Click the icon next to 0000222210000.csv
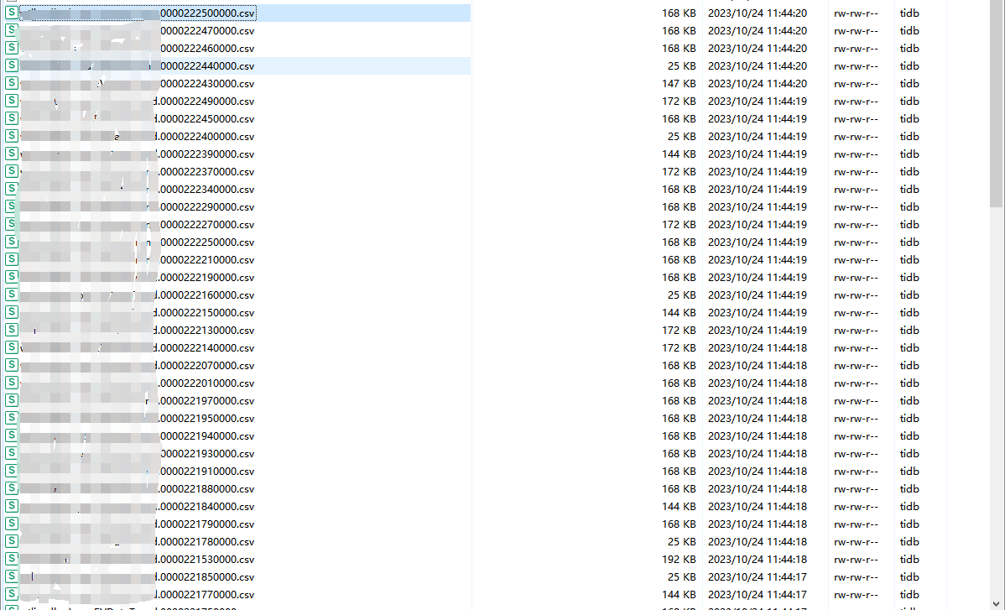1005x610 pixels. point(12,259)
